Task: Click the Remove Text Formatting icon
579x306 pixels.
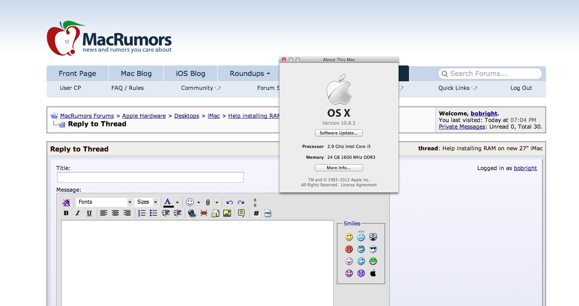Action: pyautogui.click(x=66, y=202)
